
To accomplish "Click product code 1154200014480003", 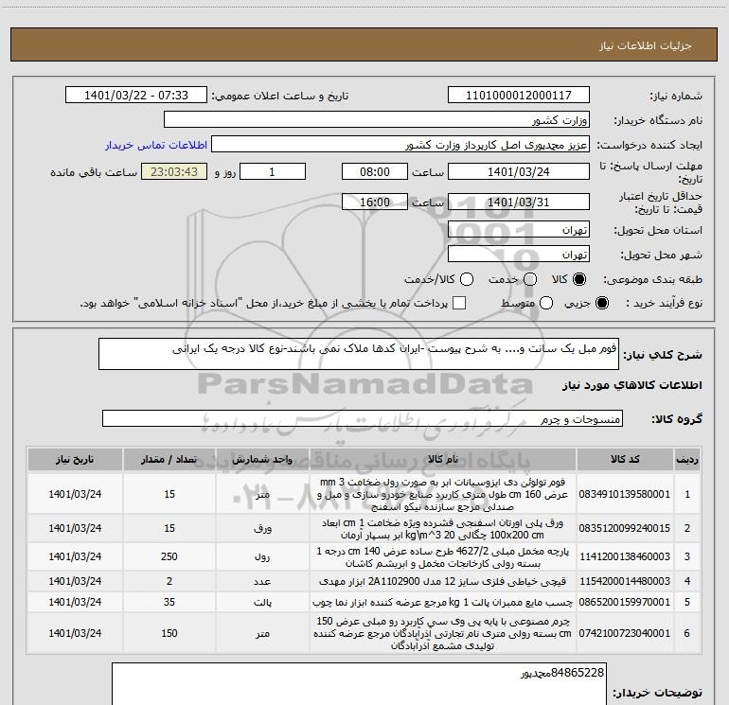I will 625,581.
